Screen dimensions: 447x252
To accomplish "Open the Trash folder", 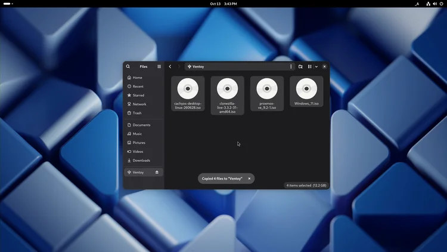I will [144, 113].
